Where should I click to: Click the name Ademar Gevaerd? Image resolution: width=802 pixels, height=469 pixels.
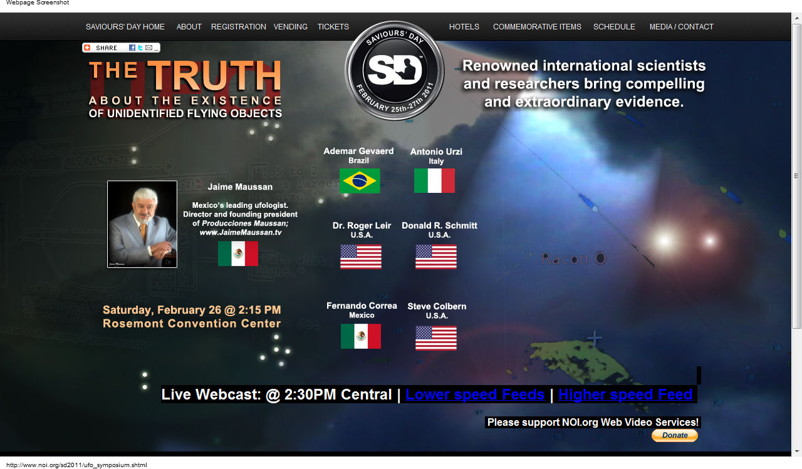[358, 151]
